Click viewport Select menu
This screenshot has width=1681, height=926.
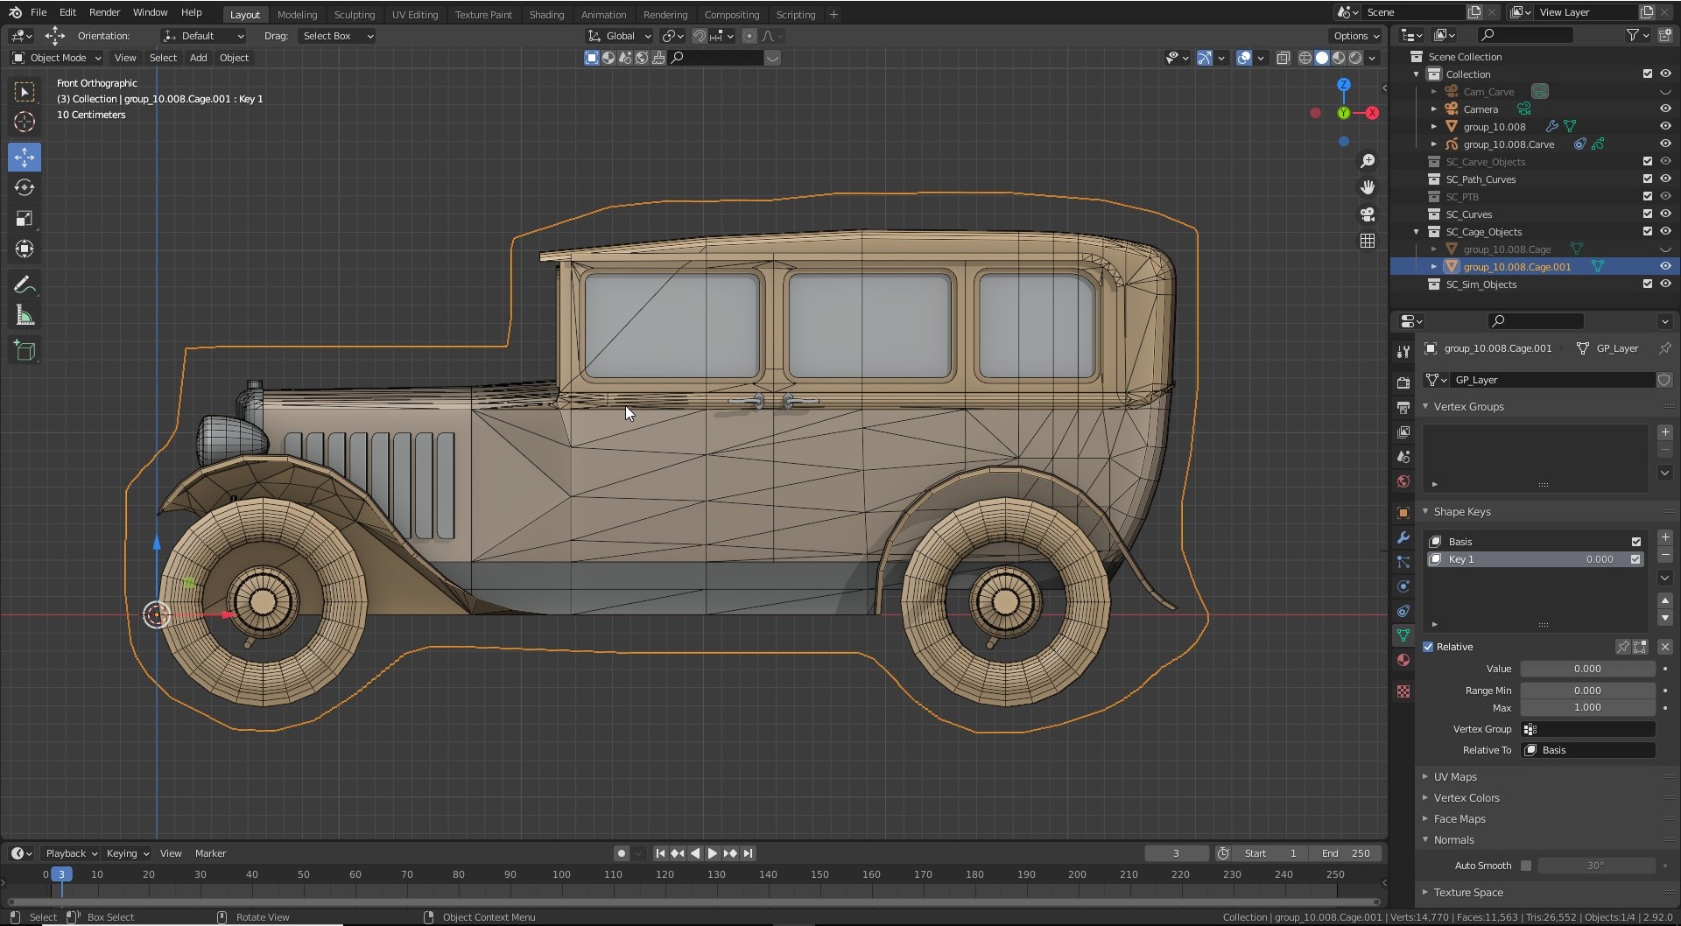[x=163, y=58]
